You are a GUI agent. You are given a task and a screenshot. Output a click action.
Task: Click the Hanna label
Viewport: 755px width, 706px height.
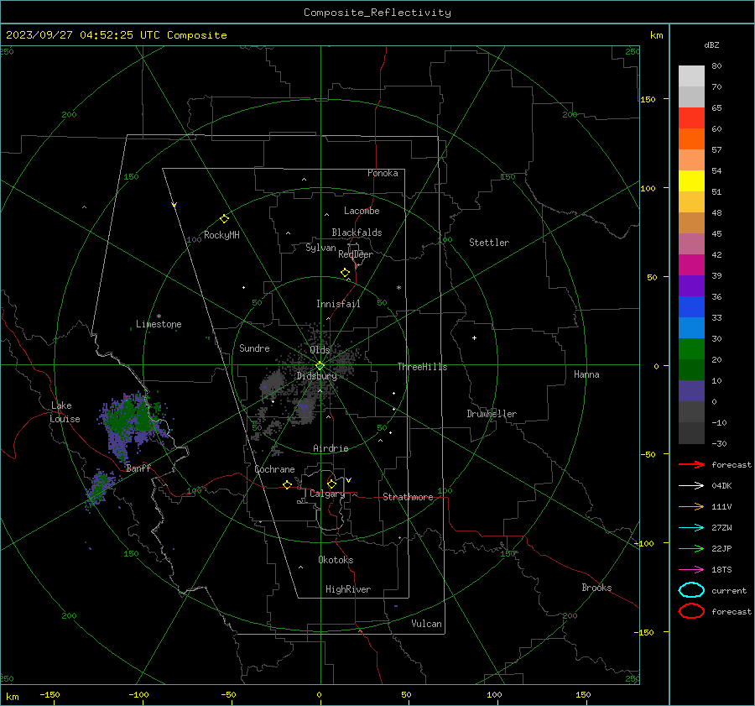click(x=586, y=374)
